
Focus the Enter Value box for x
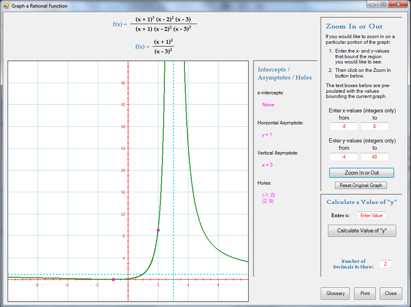coord(371,215)
